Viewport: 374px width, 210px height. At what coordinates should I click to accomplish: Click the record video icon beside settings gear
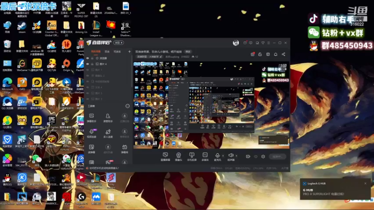click(x=248, y=156)
